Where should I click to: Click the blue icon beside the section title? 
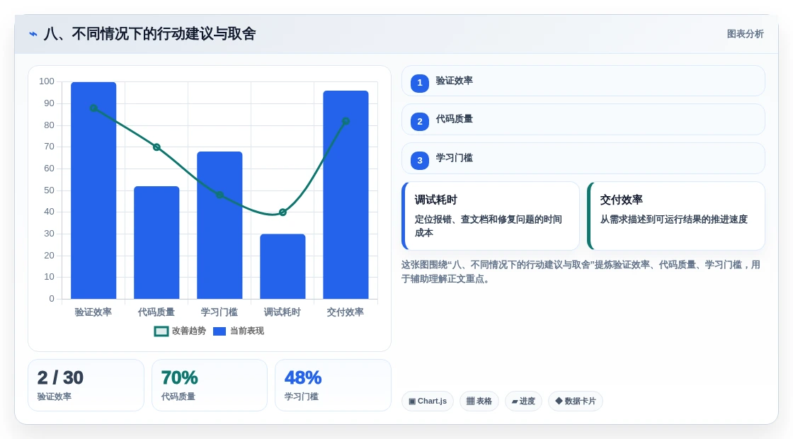[33, 34]
